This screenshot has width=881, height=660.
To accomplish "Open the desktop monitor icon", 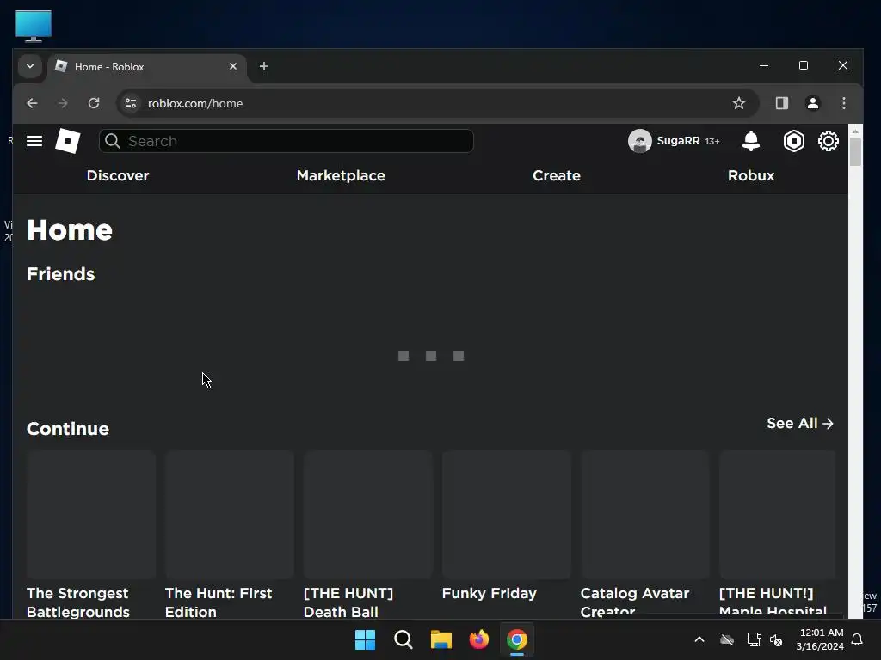I will click(x=34, y=26).
